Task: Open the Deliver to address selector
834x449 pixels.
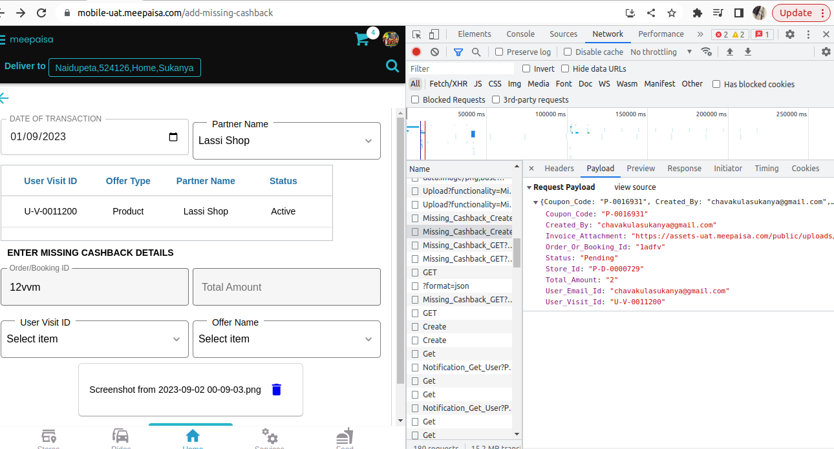Action: tap(125, 67)
